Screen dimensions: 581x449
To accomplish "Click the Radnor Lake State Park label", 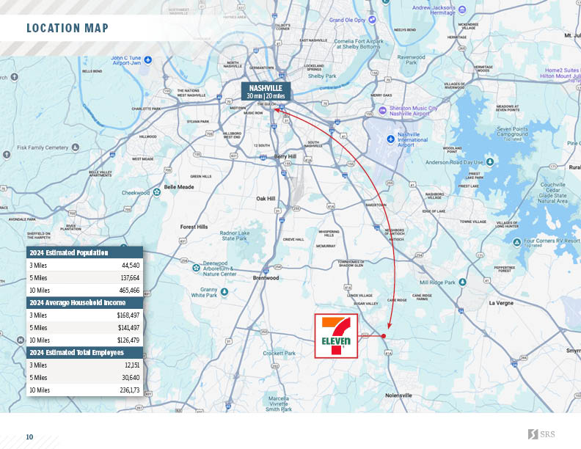I will (235, 236).
